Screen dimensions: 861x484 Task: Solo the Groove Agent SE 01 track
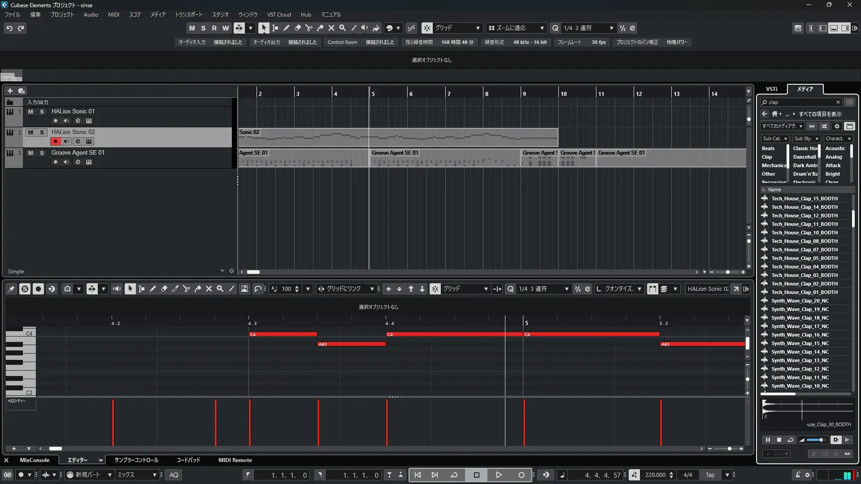point(42,153)
